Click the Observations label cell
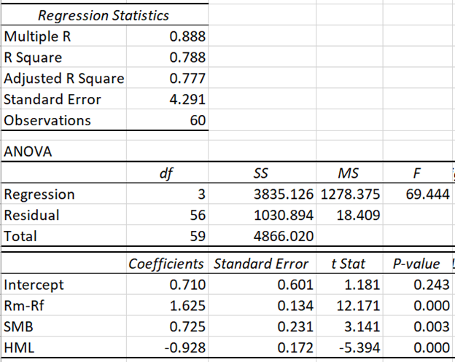The image size is (455, 362). pyautogui.click(x=47, y=120)
